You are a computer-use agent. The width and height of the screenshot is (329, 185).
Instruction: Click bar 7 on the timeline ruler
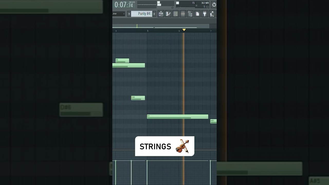pos(211,31)
